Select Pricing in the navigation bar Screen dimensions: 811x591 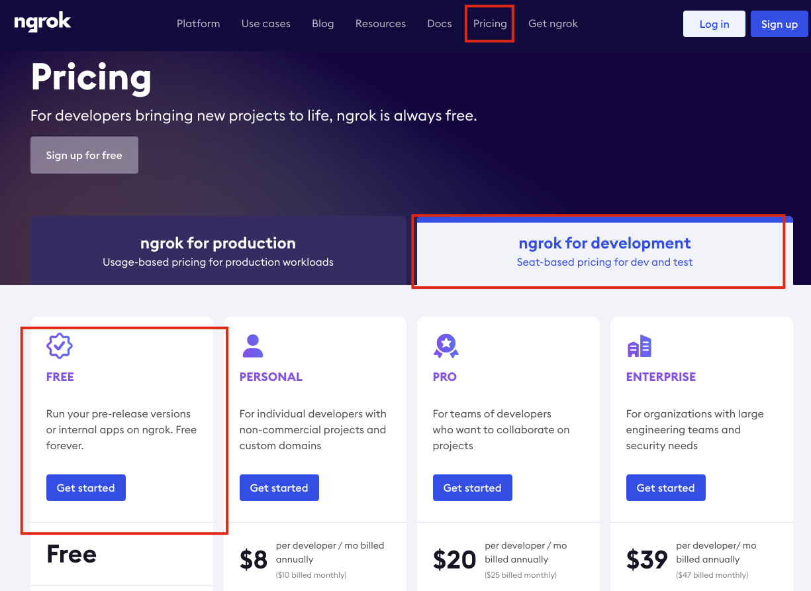(x=490, y=24)
